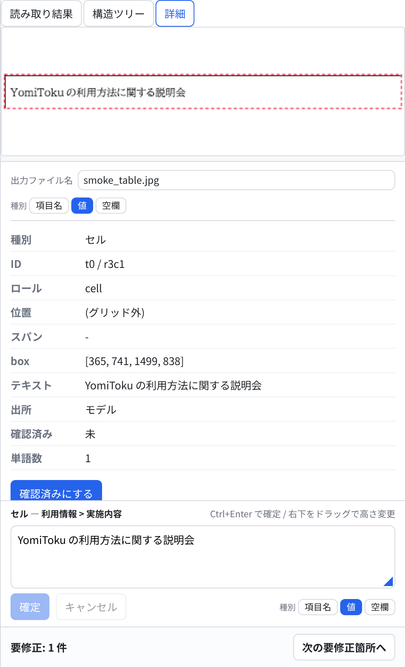405x667 pixels.
Task: Set upper 種別 to 項目名
Action: pos(49,206)
